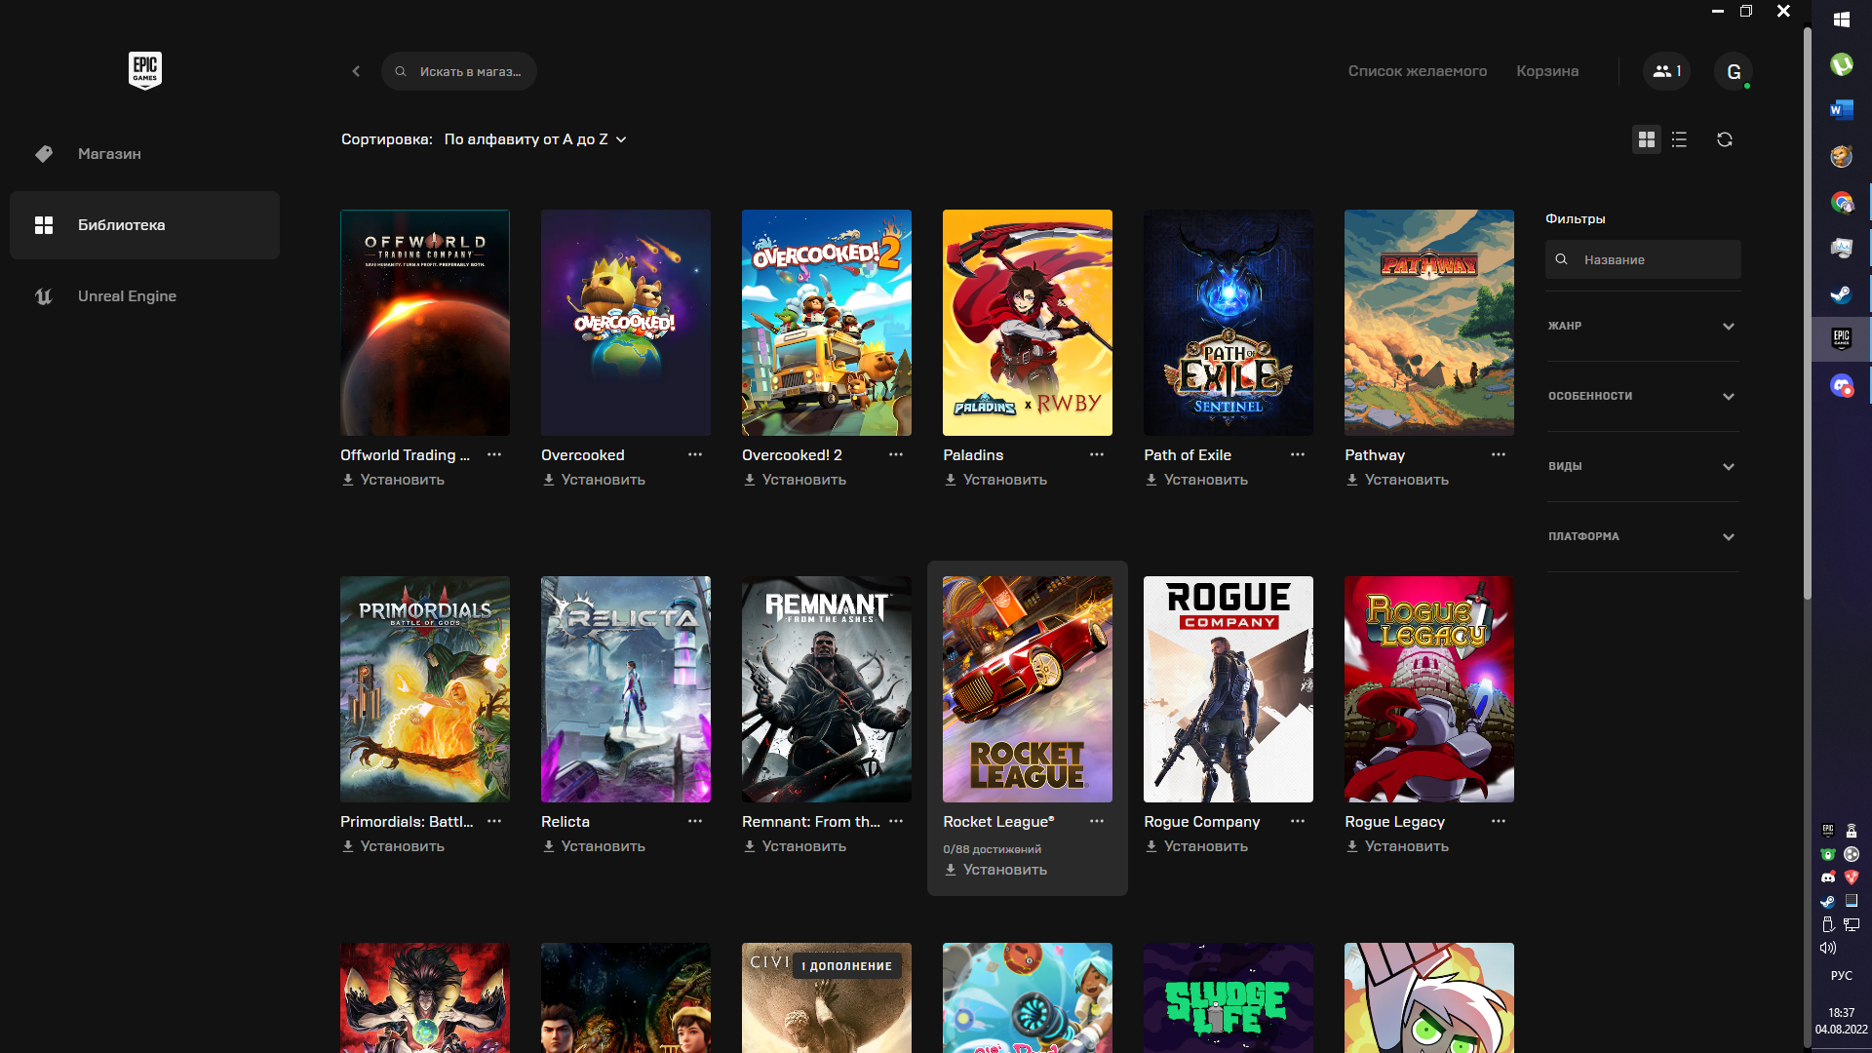Open the Магазин section
Viewport: 1872px width, 1053px height.
(144, 154)
